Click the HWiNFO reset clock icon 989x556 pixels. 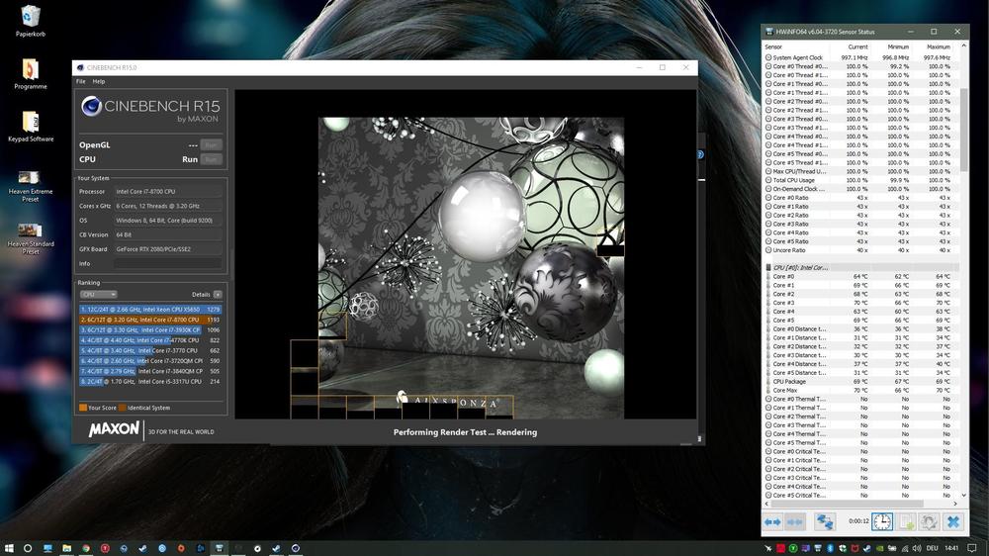[x=881, y=521]
